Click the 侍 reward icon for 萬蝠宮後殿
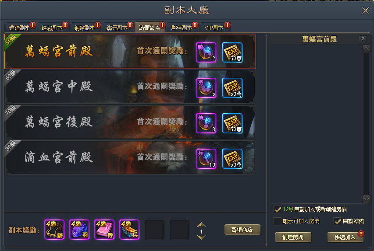This screenshot has height=251, width=374. (x=206, y=123)
